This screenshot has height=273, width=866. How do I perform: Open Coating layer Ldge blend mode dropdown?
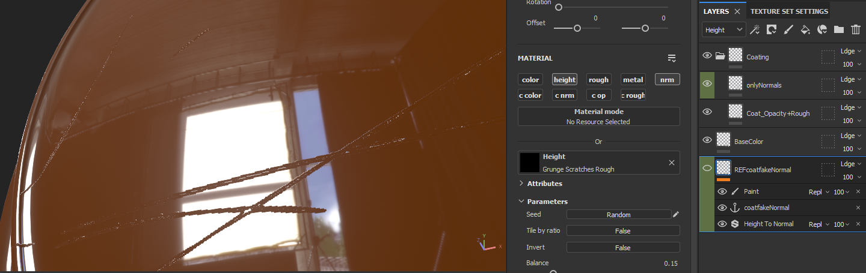(851, 51)
